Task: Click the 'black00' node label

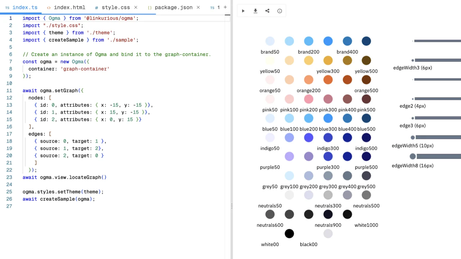Action: point(309,245)
